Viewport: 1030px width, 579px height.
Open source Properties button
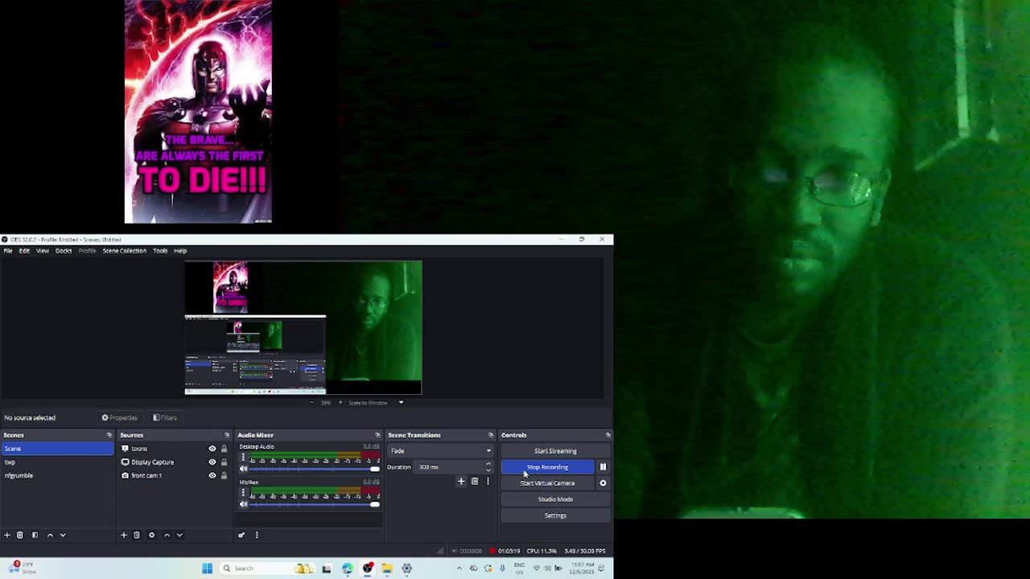click(119, 418)
